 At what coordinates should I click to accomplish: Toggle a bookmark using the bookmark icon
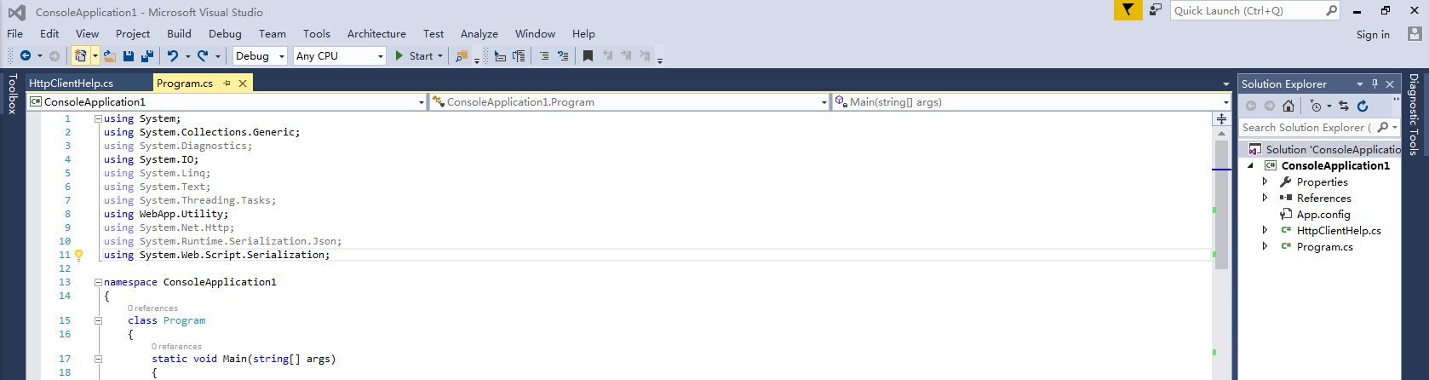point(588,56)
